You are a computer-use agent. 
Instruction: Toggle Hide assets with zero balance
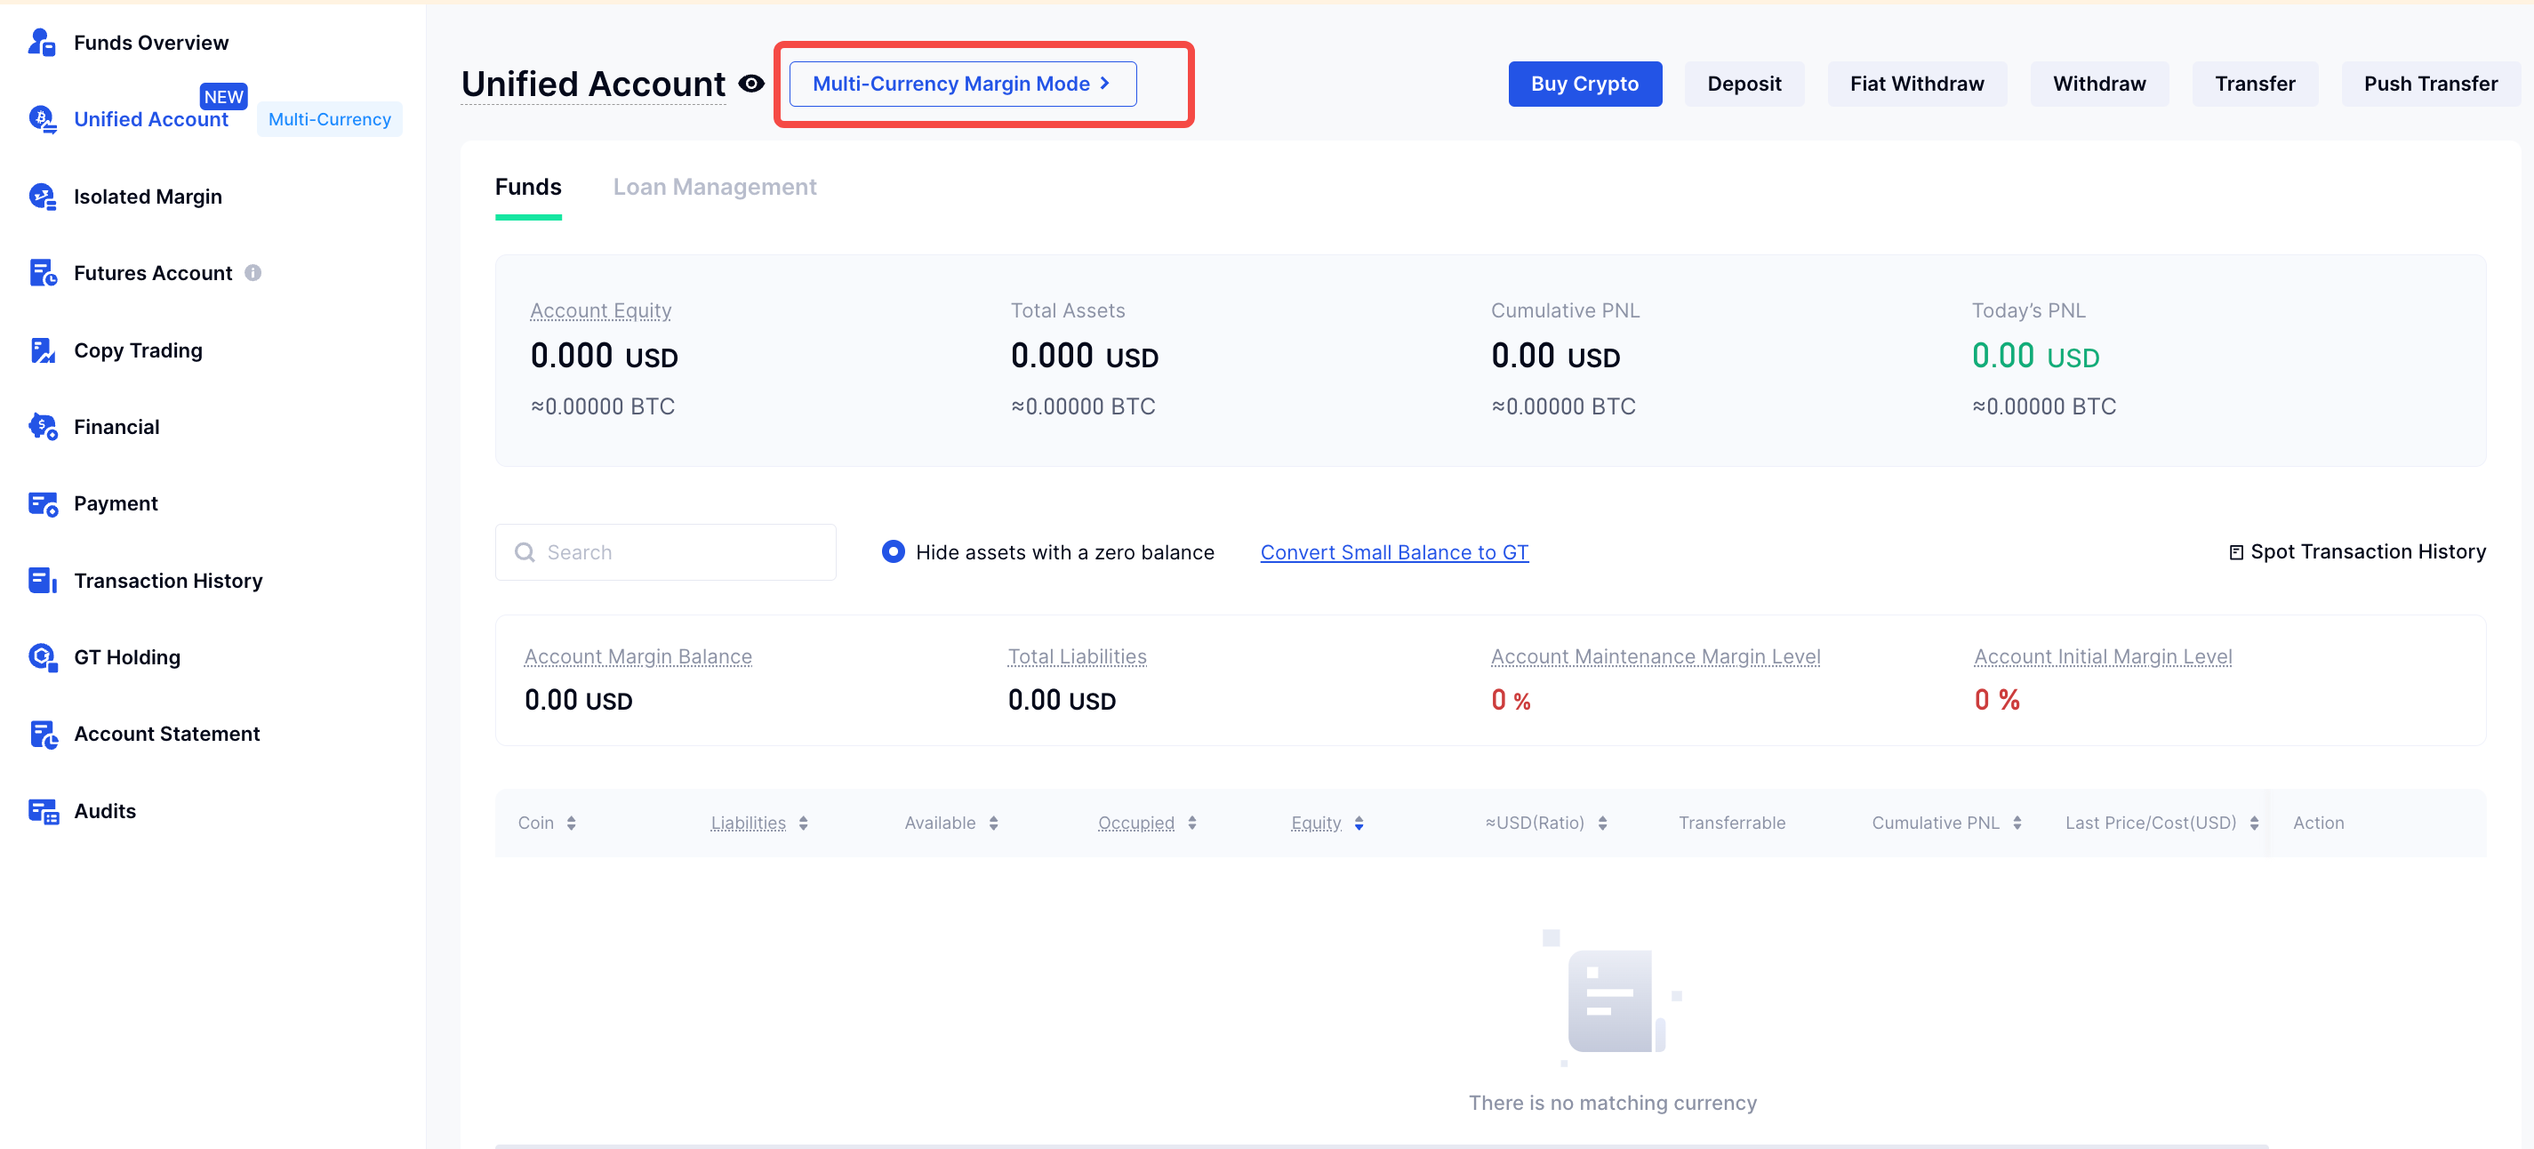(892, 552)
